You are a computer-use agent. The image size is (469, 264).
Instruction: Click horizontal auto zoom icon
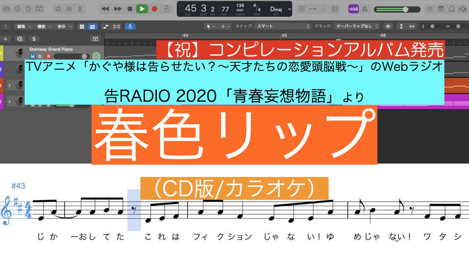click(x=412, y=26)
